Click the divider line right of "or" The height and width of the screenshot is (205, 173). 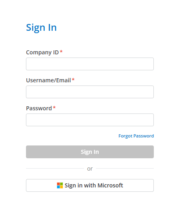coord(125,169)
